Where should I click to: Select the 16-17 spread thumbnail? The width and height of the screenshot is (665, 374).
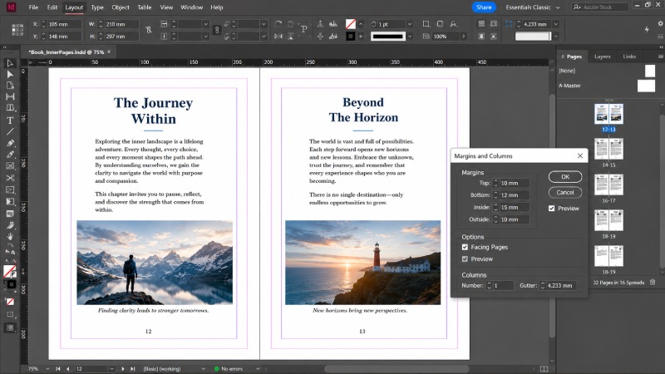(x=608, y=185)
